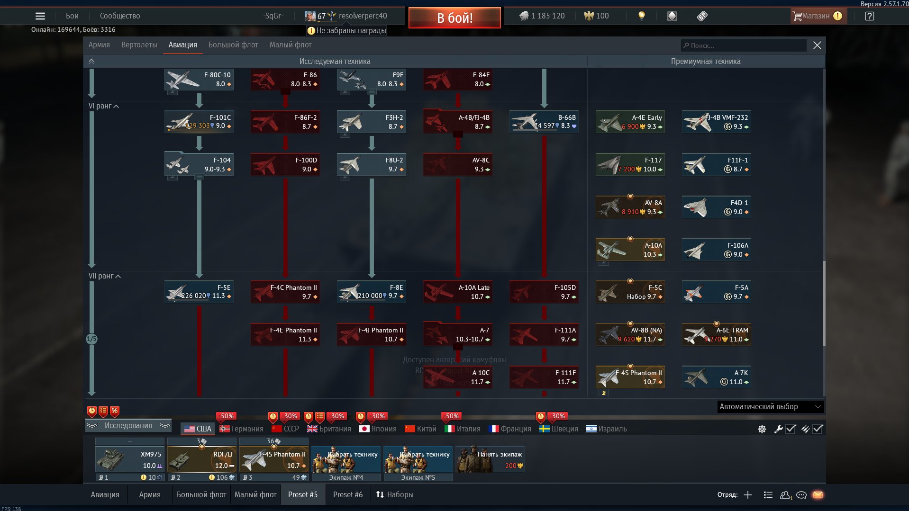Select the XM975 crew slot

pyautogui.click(x=130, y=459)
